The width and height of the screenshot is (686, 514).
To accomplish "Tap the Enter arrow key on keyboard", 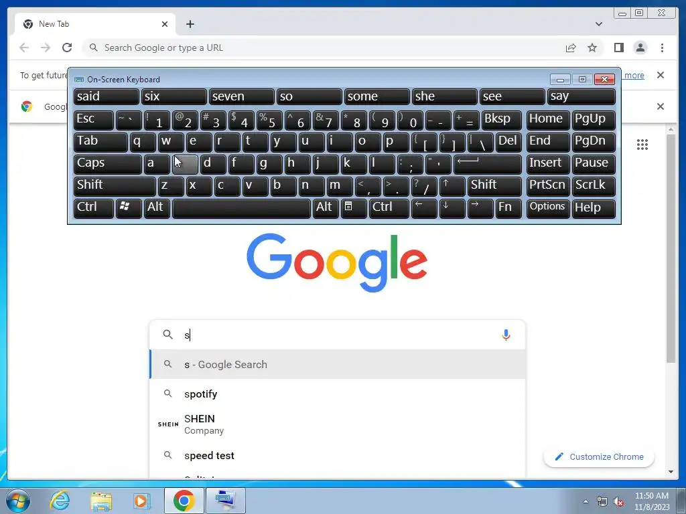I will (488, 164).
